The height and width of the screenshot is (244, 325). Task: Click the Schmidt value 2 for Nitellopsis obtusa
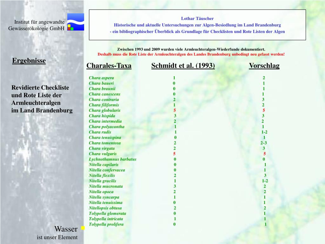[175, 208]
